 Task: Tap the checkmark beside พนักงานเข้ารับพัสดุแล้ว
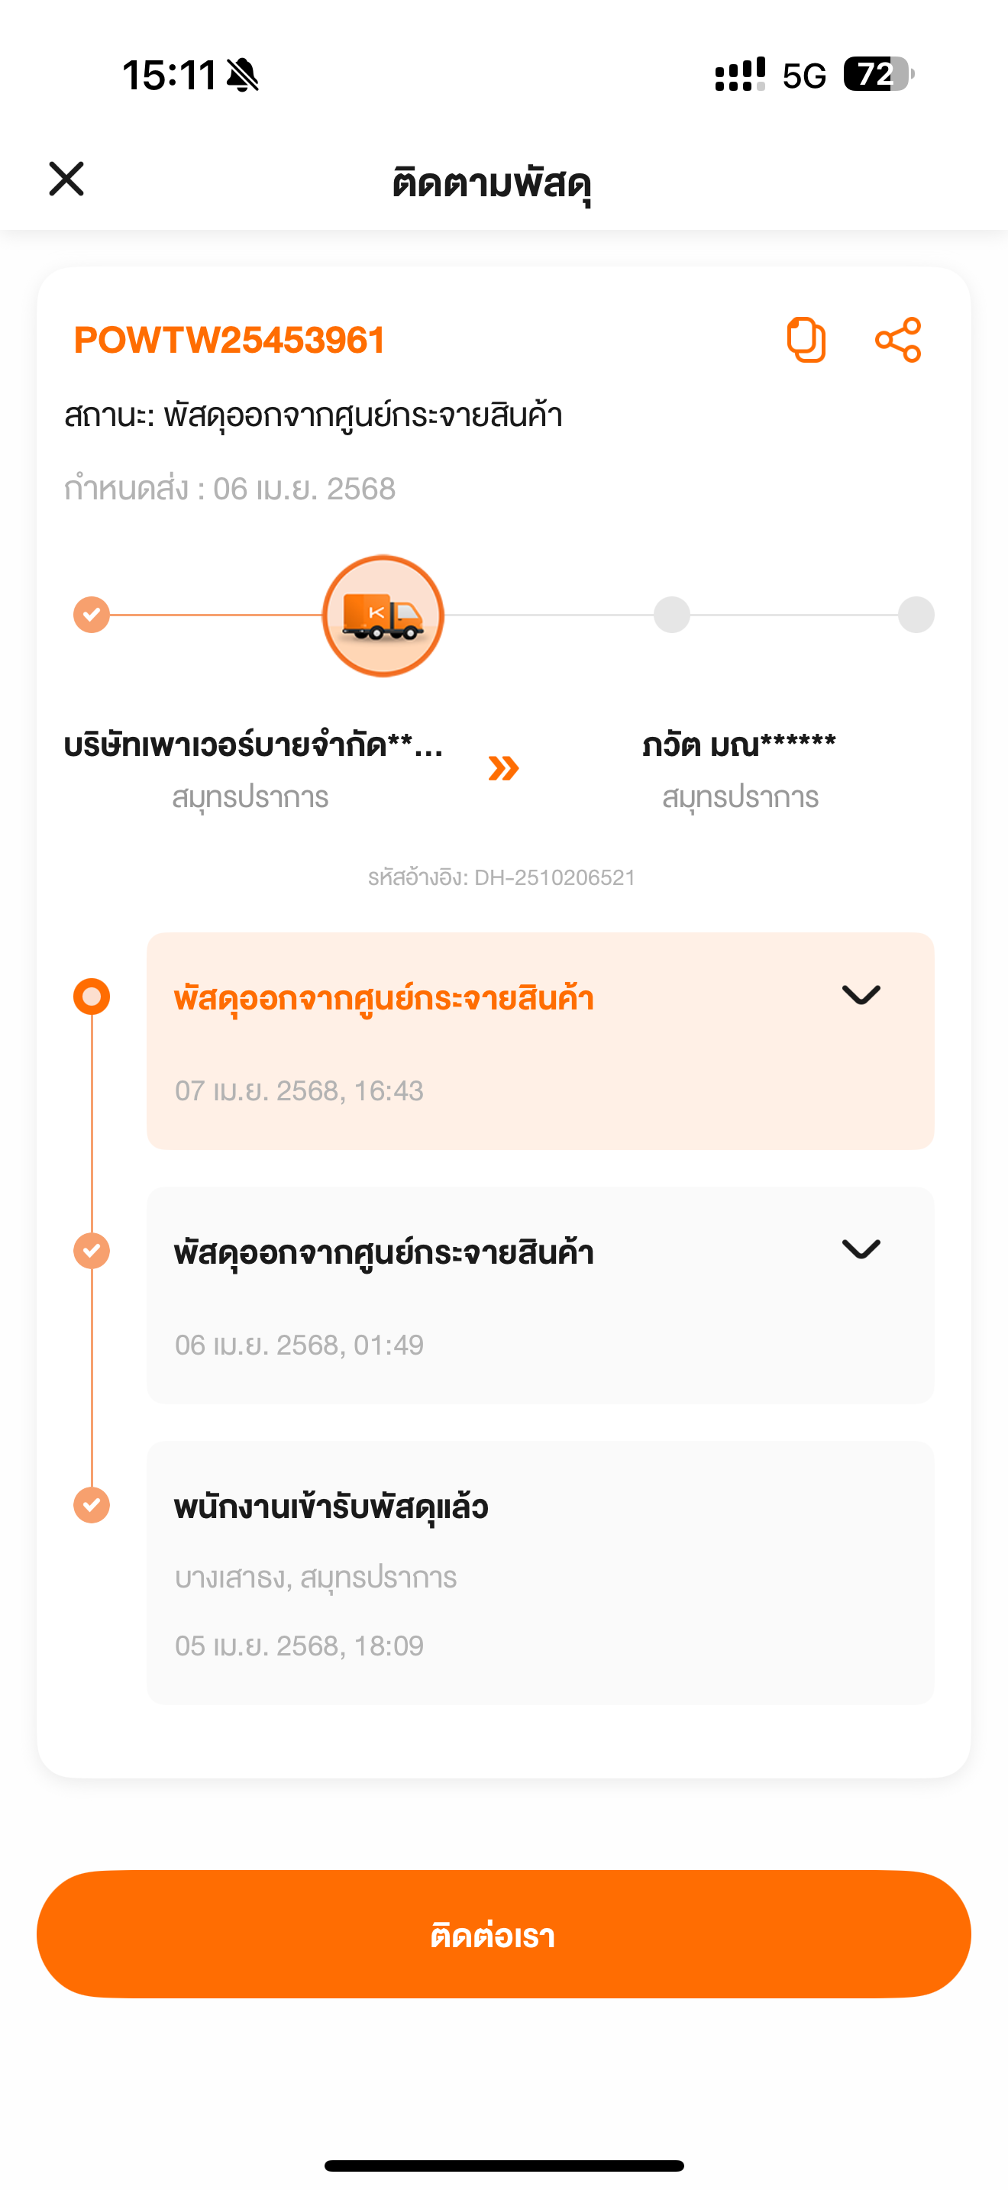(92, 1505)
